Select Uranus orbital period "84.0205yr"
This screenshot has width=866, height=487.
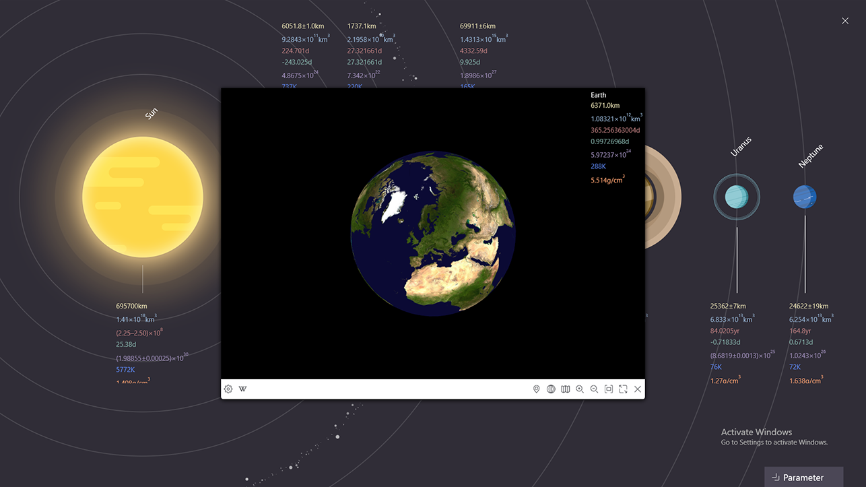725,331
